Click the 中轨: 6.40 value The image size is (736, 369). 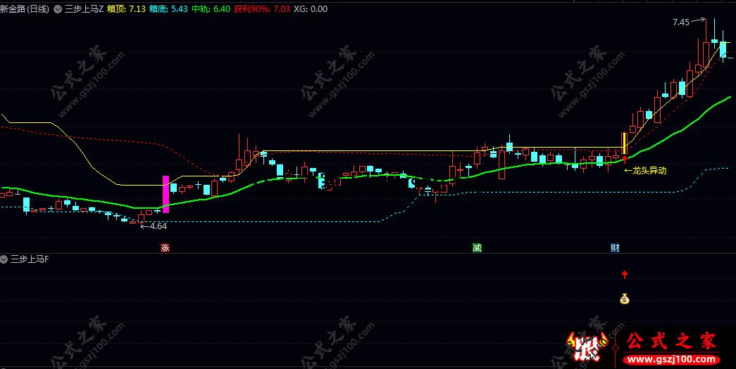pyautogui.click(x=211, y=9)
